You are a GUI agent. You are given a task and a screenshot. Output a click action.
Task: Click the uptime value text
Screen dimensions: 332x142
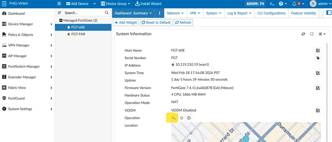pos(199,80)
